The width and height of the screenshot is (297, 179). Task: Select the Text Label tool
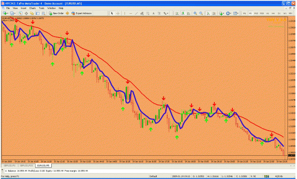click(x=159, y=13)
